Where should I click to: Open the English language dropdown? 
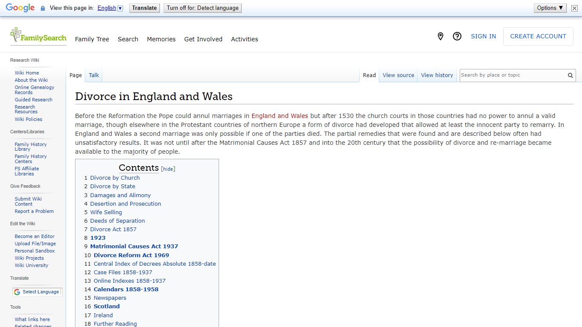click(110, 8)
